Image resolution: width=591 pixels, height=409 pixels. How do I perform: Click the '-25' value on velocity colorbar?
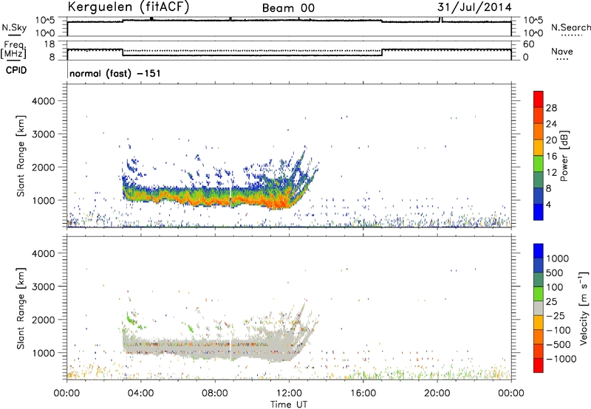tap(556, 315)
